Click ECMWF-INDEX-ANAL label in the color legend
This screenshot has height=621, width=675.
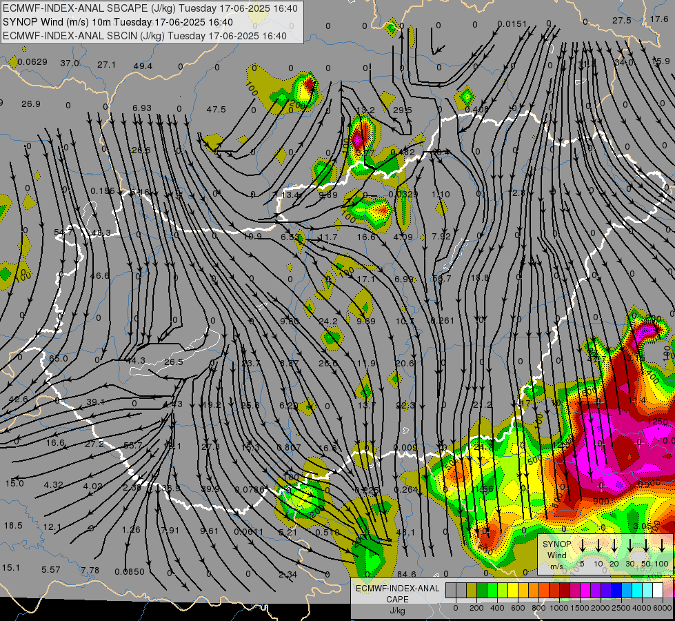pos(397,589)
